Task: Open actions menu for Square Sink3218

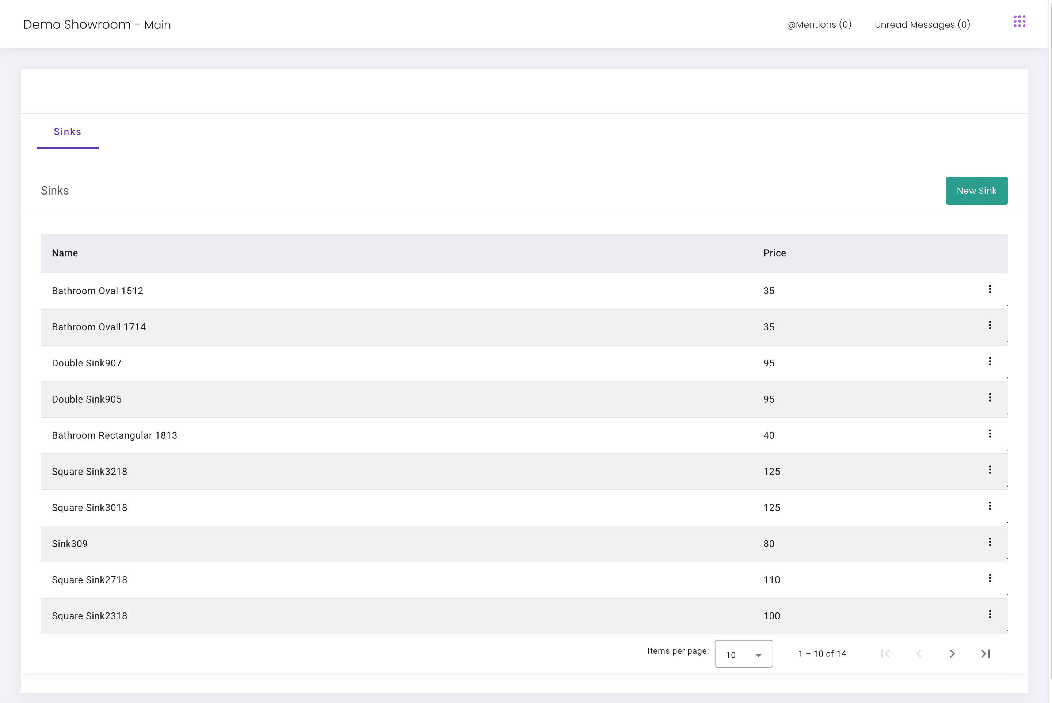Action: click(x=990, y=470)
